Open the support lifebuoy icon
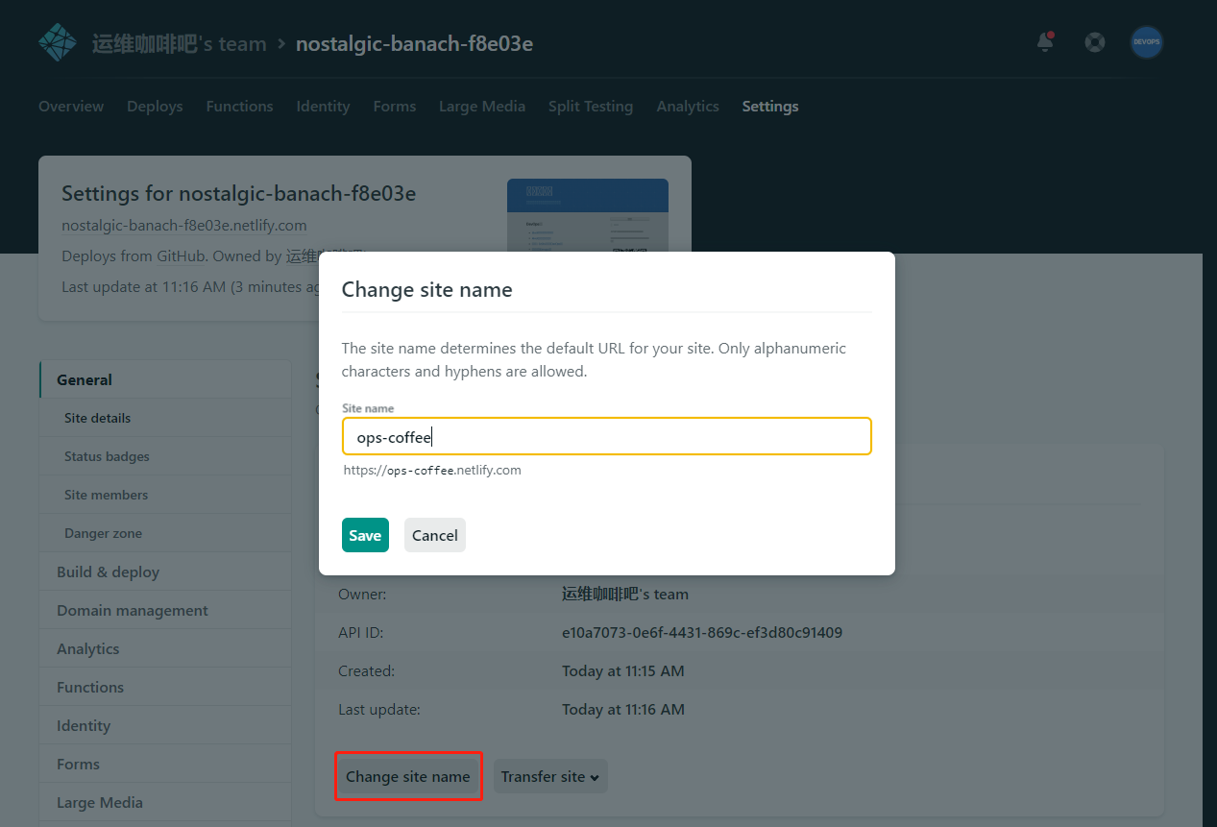This screenshot has width=1217, height=827. 1094,42
